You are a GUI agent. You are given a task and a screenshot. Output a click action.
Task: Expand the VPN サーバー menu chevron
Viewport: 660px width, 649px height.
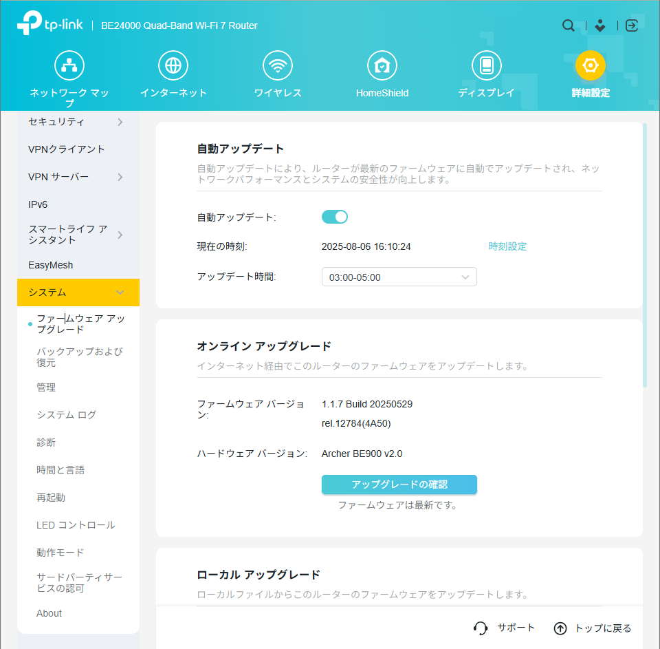(120, 177)
